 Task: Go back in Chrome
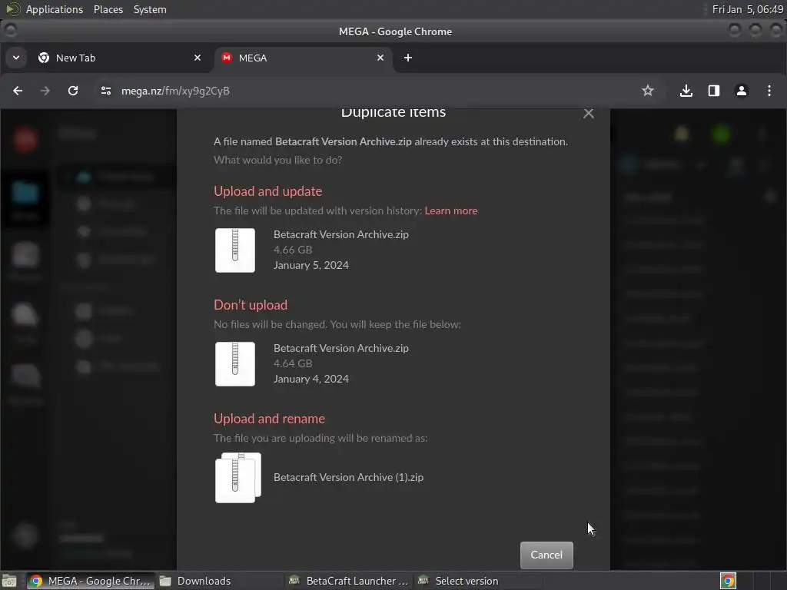18,91
